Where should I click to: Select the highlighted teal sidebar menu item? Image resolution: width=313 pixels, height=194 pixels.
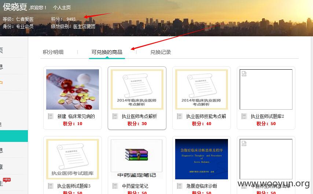point(14,136)
